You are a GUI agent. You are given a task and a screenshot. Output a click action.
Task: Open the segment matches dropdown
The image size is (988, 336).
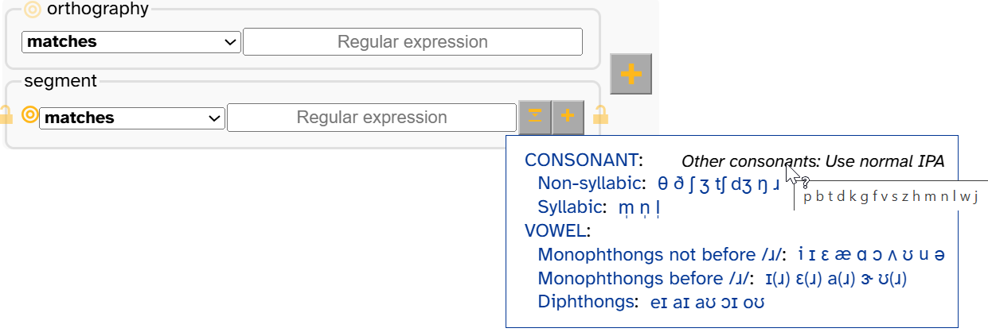[132, 118]
